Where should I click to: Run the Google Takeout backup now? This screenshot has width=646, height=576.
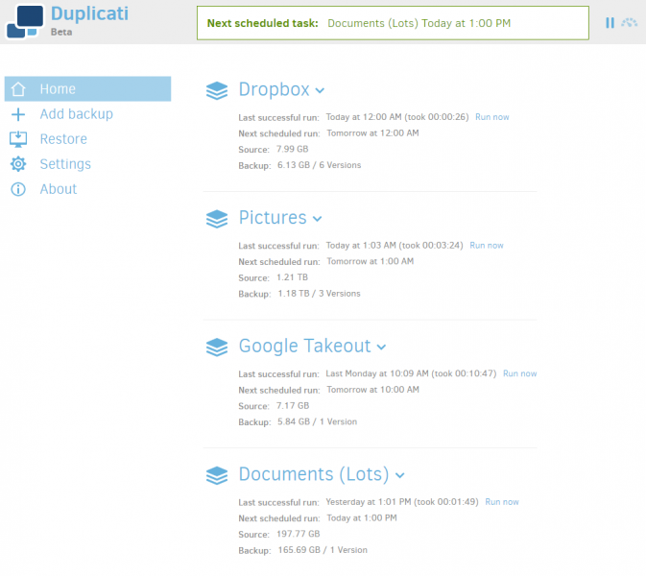[x=520, y=373]
